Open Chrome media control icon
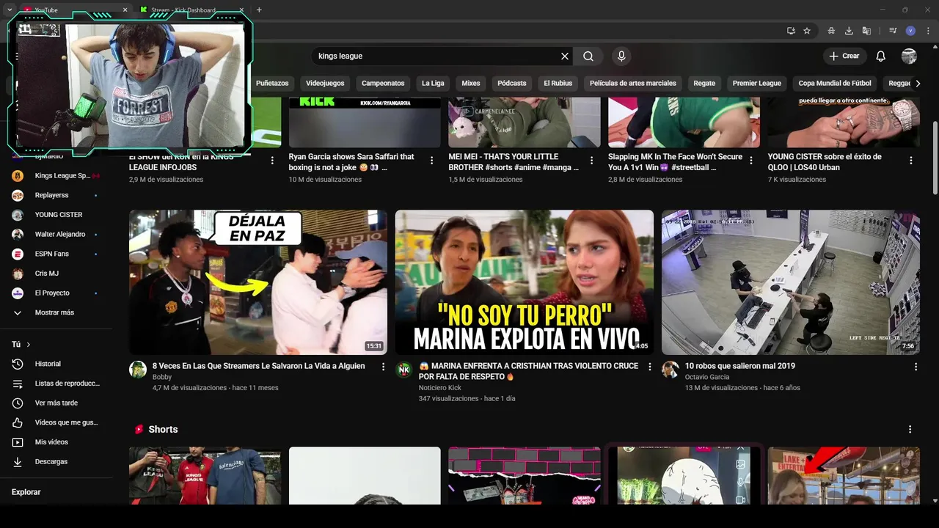The height and width of the screenshot is (528, 939). click(x=893, y=31)
